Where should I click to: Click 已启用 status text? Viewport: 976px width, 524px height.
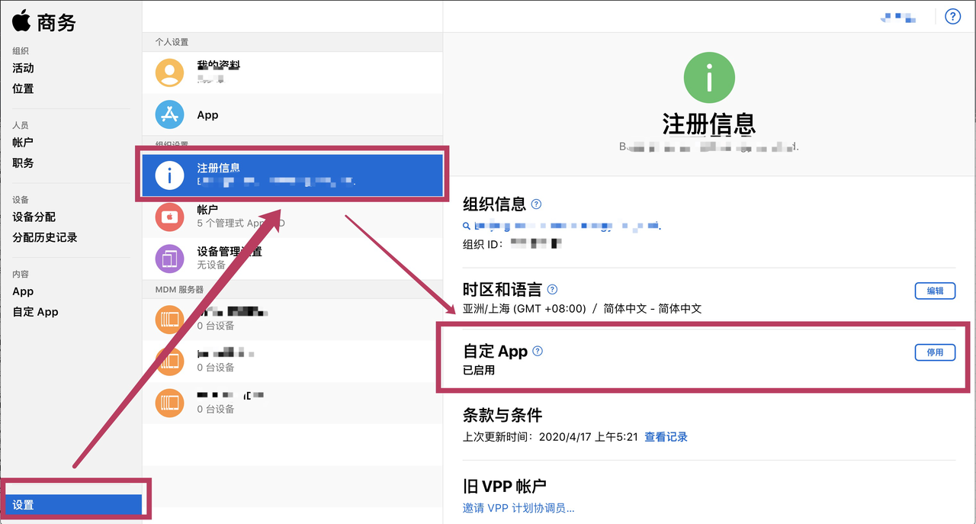479,370
